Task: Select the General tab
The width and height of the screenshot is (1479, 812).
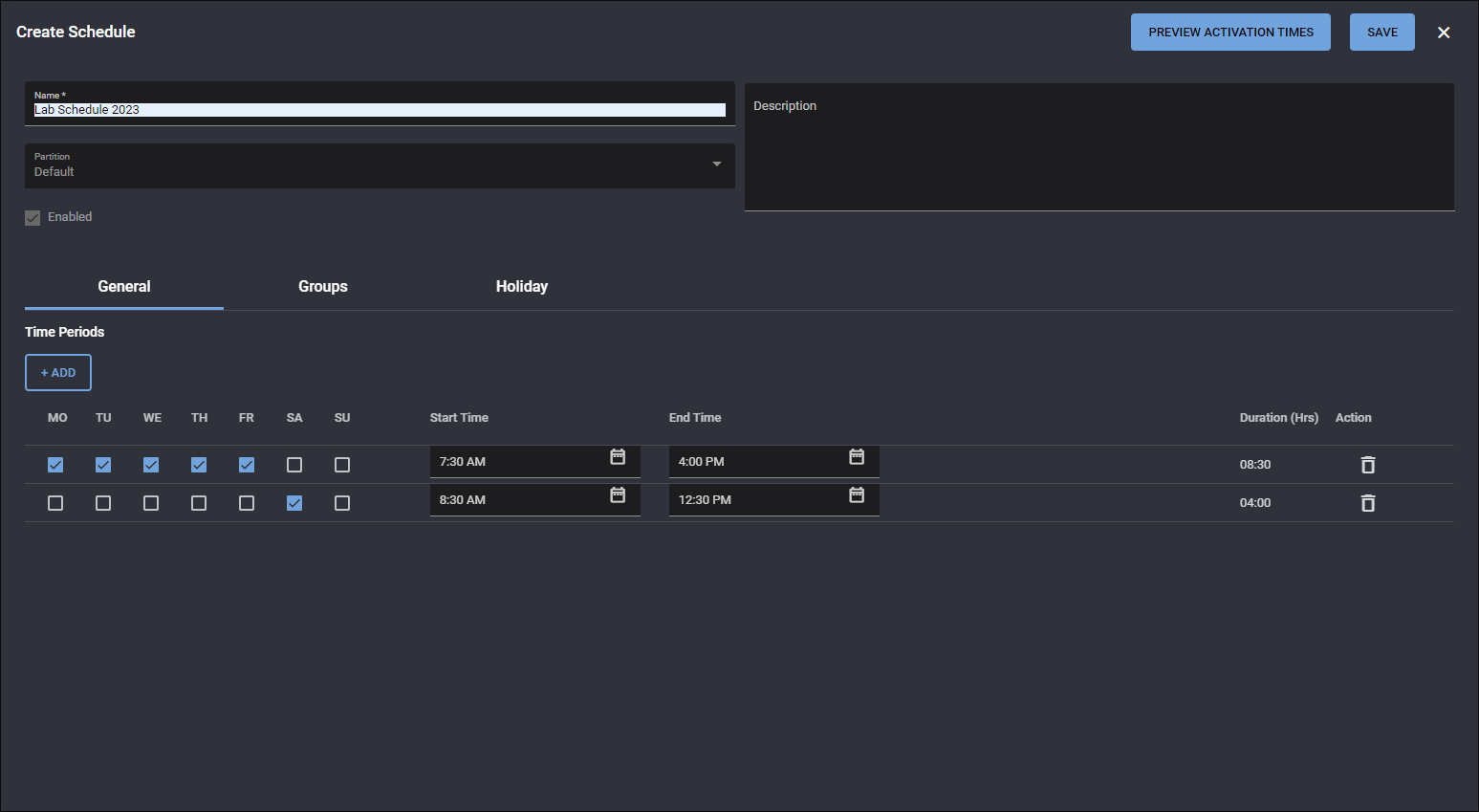Action: click(124, 287)
